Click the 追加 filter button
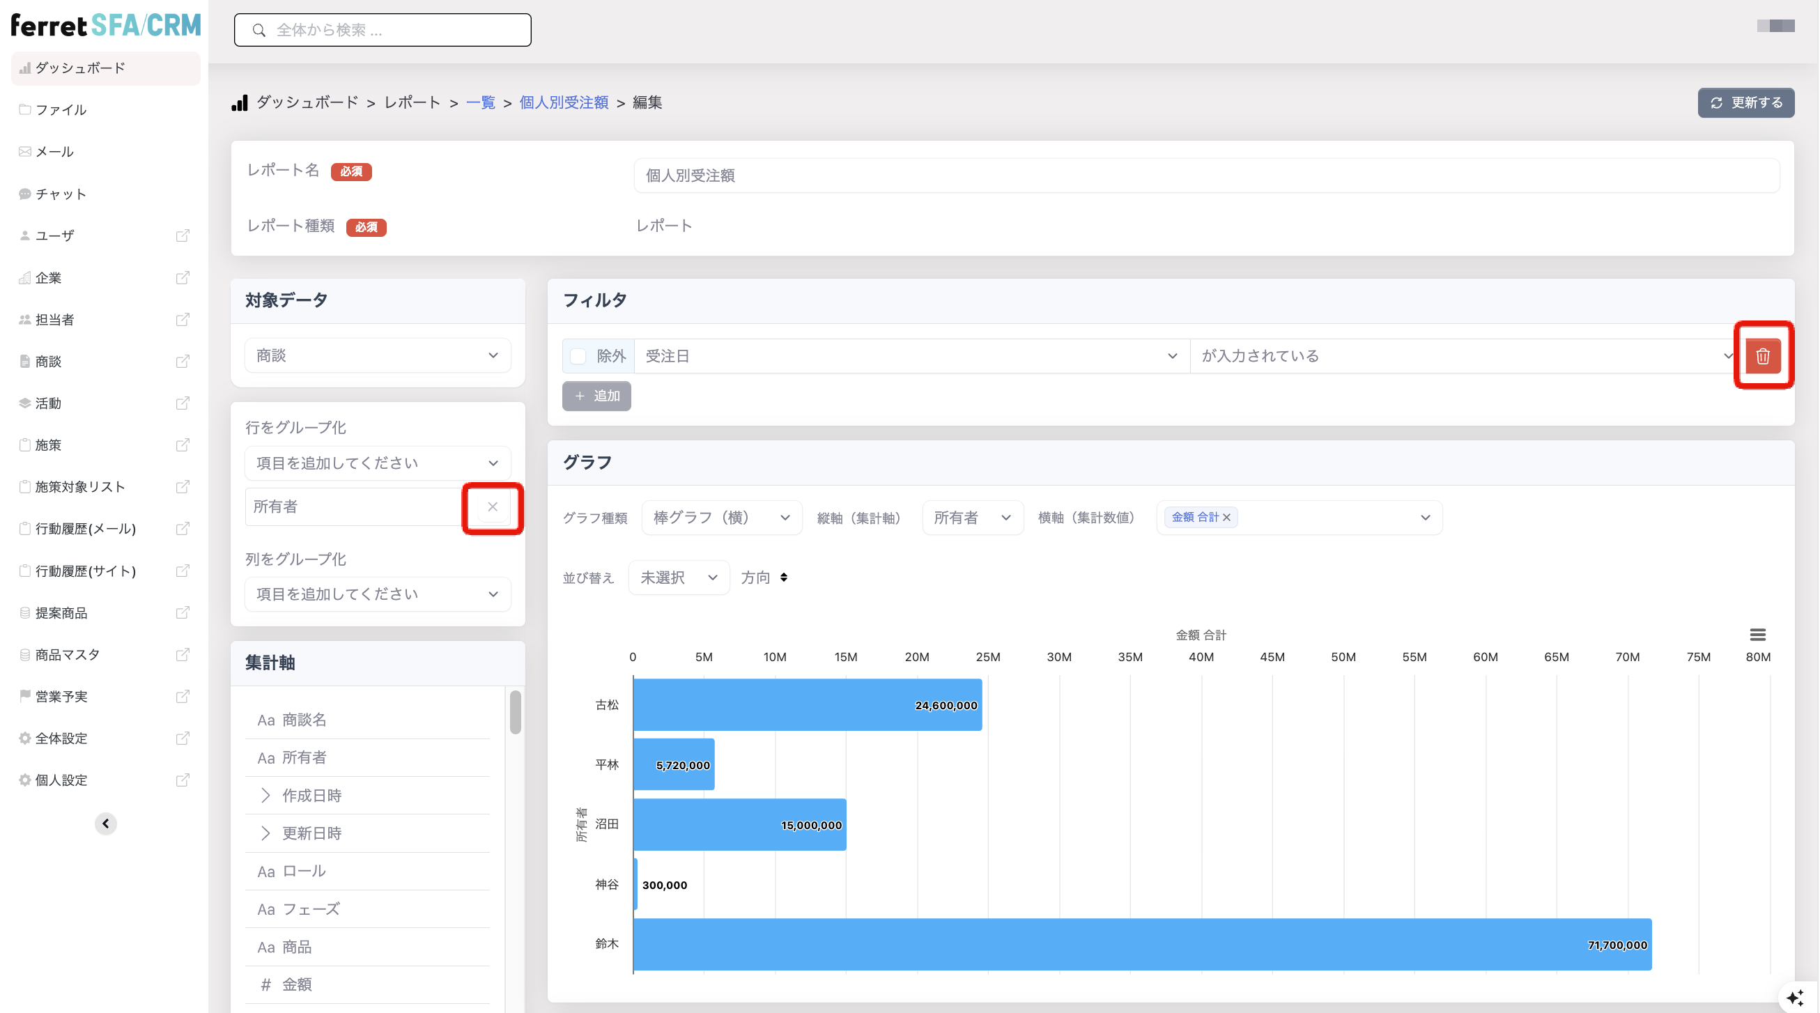 [x=596, y=396]
